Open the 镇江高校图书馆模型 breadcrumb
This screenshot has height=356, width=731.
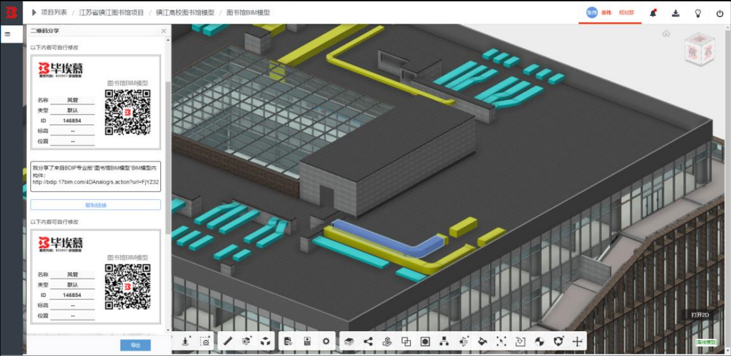pyautogui.click(x=185, y=12)
